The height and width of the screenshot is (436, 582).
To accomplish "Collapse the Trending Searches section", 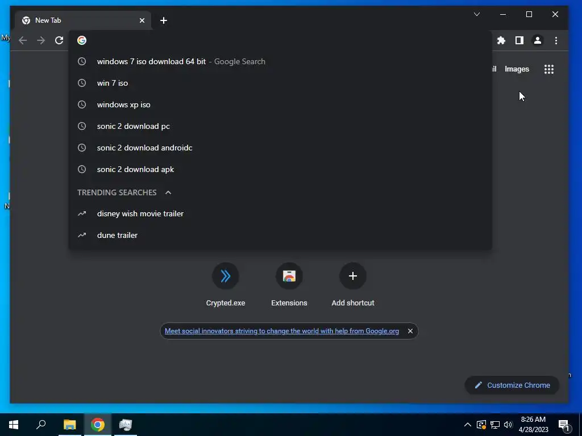I will [168, 192].
